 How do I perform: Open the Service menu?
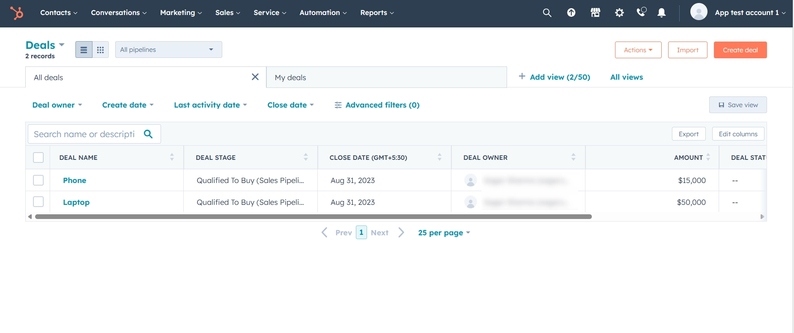coord(270,13)
